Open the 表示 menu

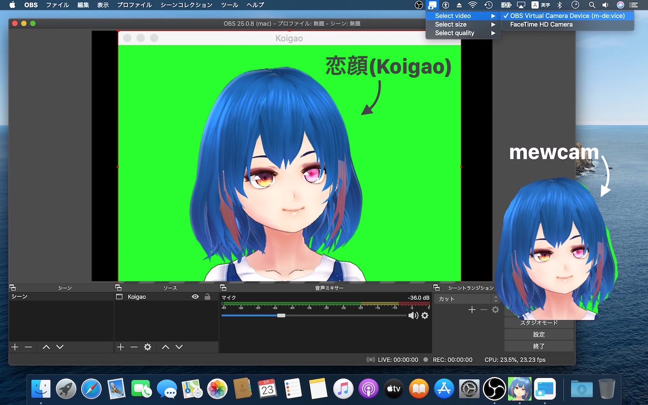coord(103,5)
